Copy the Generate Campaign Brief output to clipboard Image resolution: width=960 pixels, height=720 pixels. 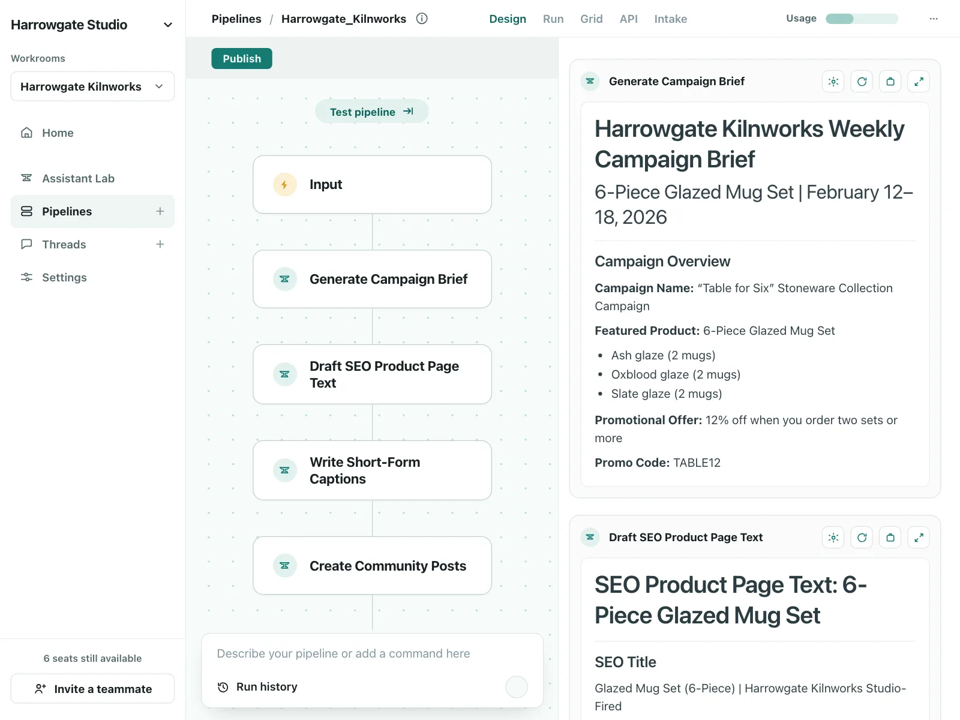coord(890,82)
